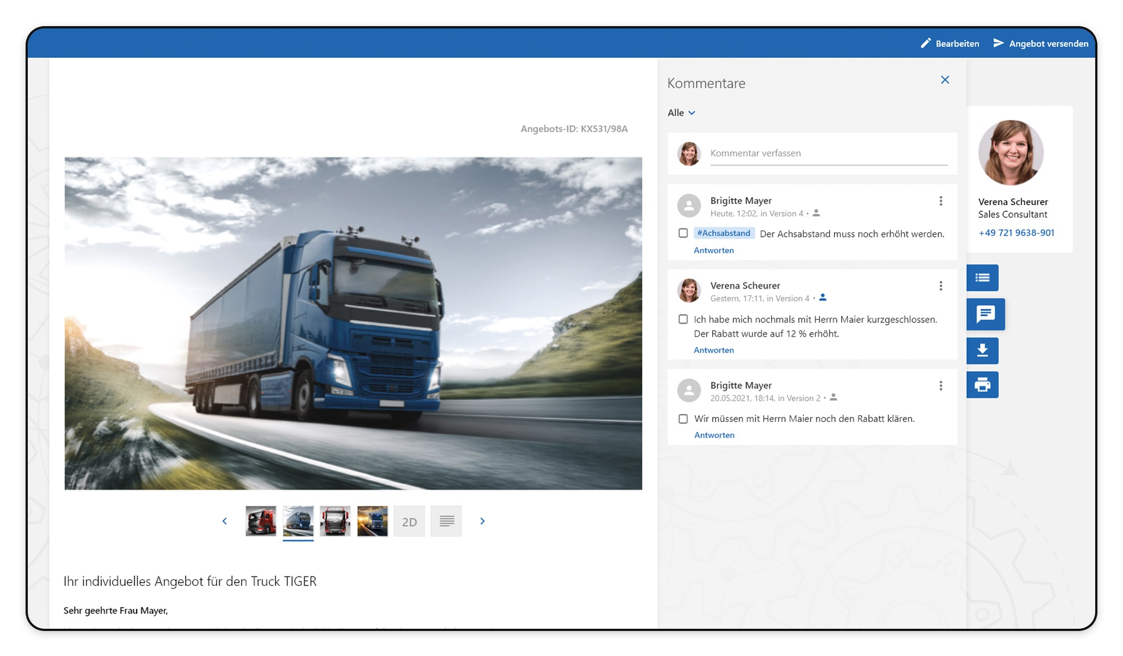Screen dimensions: 1123x656
Task: Click the Kommentare panel title
Action: click(x=706, y=83)
